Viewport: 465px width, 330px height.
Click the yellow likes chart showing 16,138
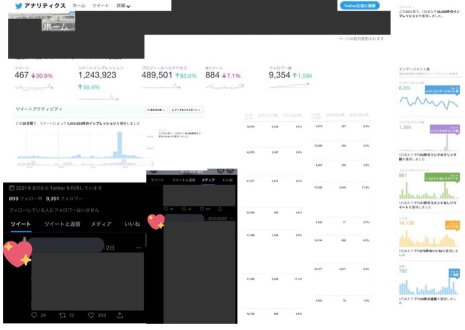[x=429, y=239]
